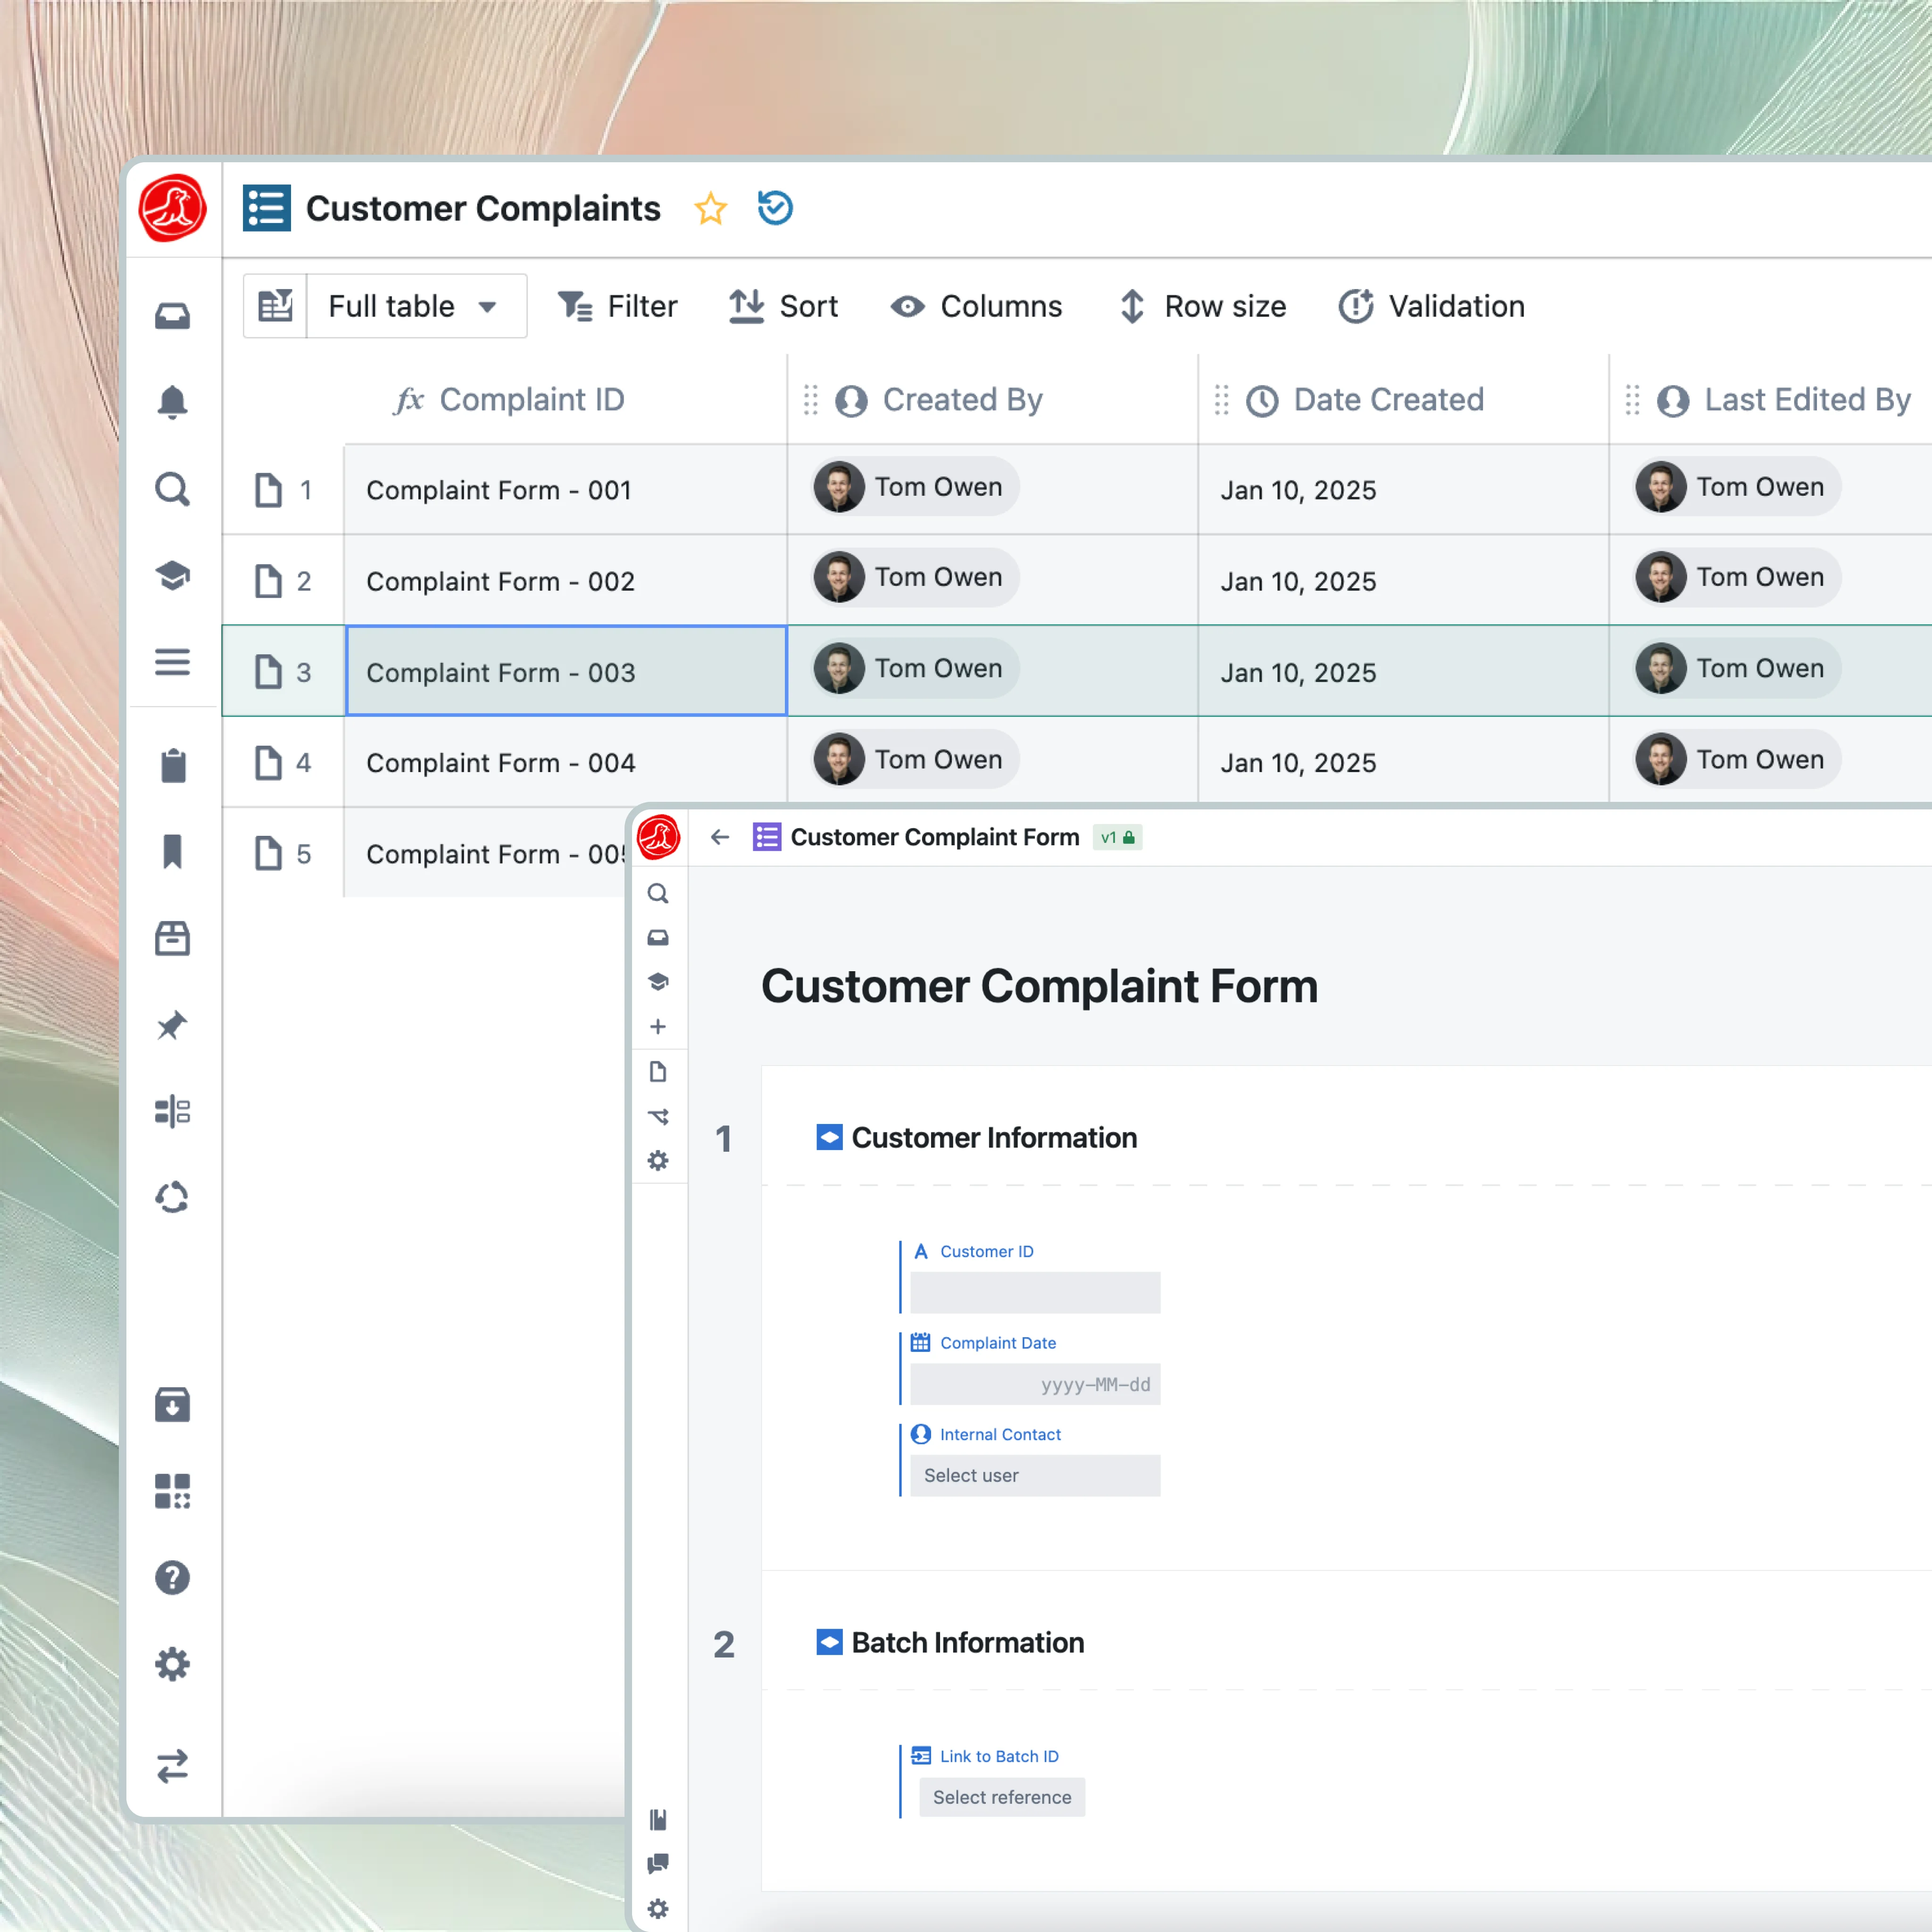The height and width of the screenshot is (1932, 1932).
Task: Open the history check icon beside the title
Action: pyautogui.click(x=775, y=208)
